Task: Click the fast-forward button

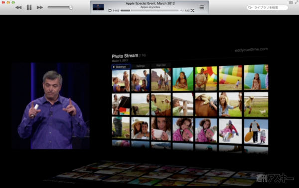Action: [40, 7]
